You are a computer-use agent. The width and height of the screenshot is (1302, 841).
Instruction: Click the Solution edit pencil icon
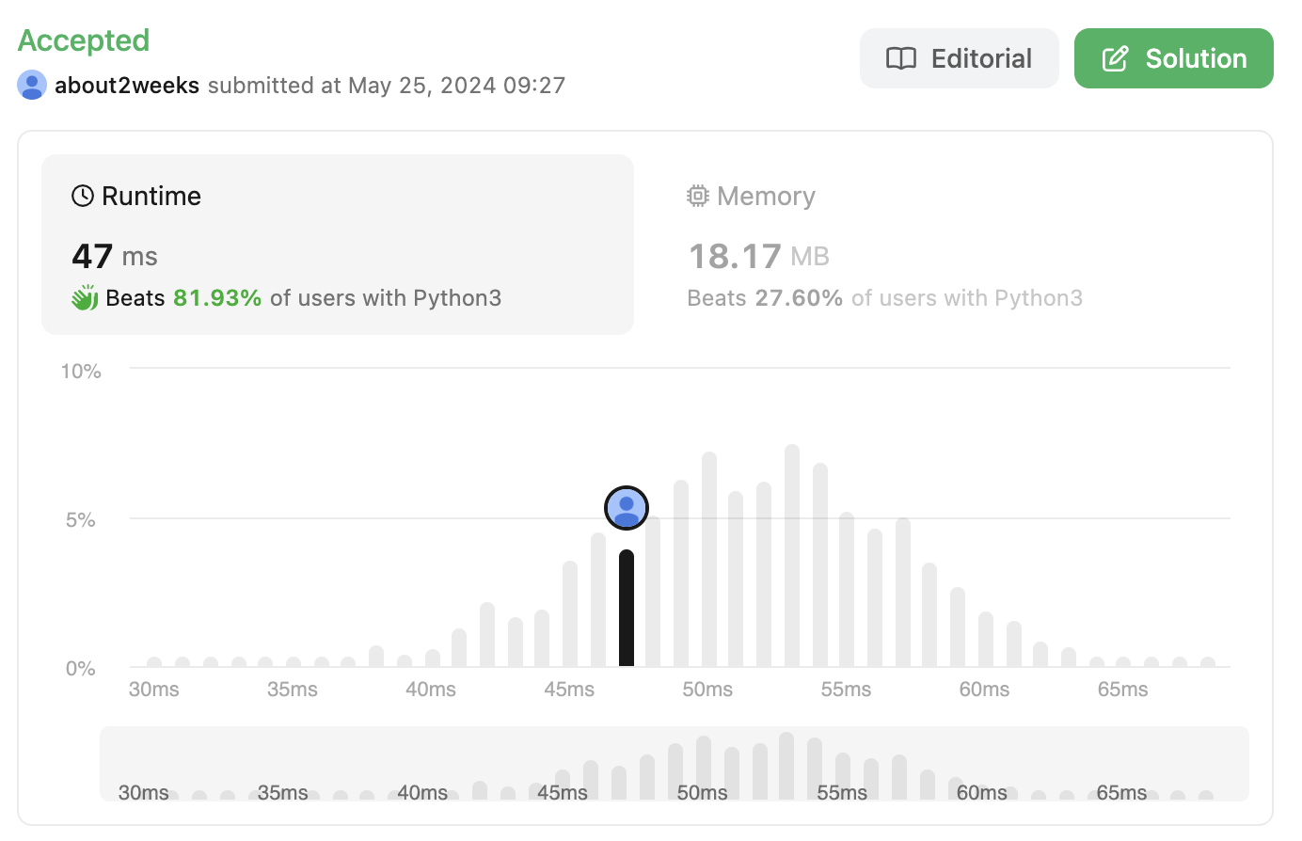(1115, 58)
